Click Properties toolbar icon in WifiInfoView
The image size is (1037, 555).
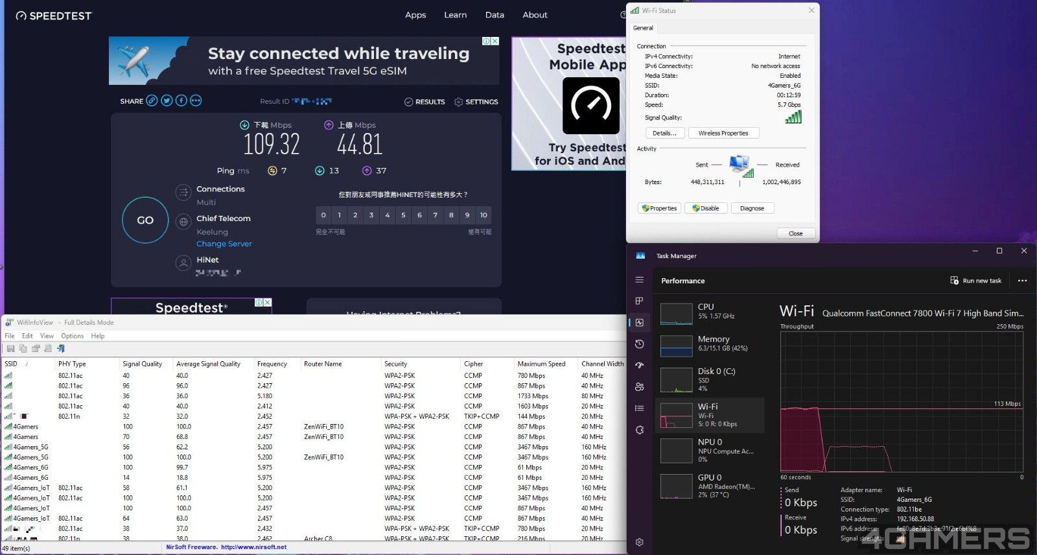click(x=36, y=349)
